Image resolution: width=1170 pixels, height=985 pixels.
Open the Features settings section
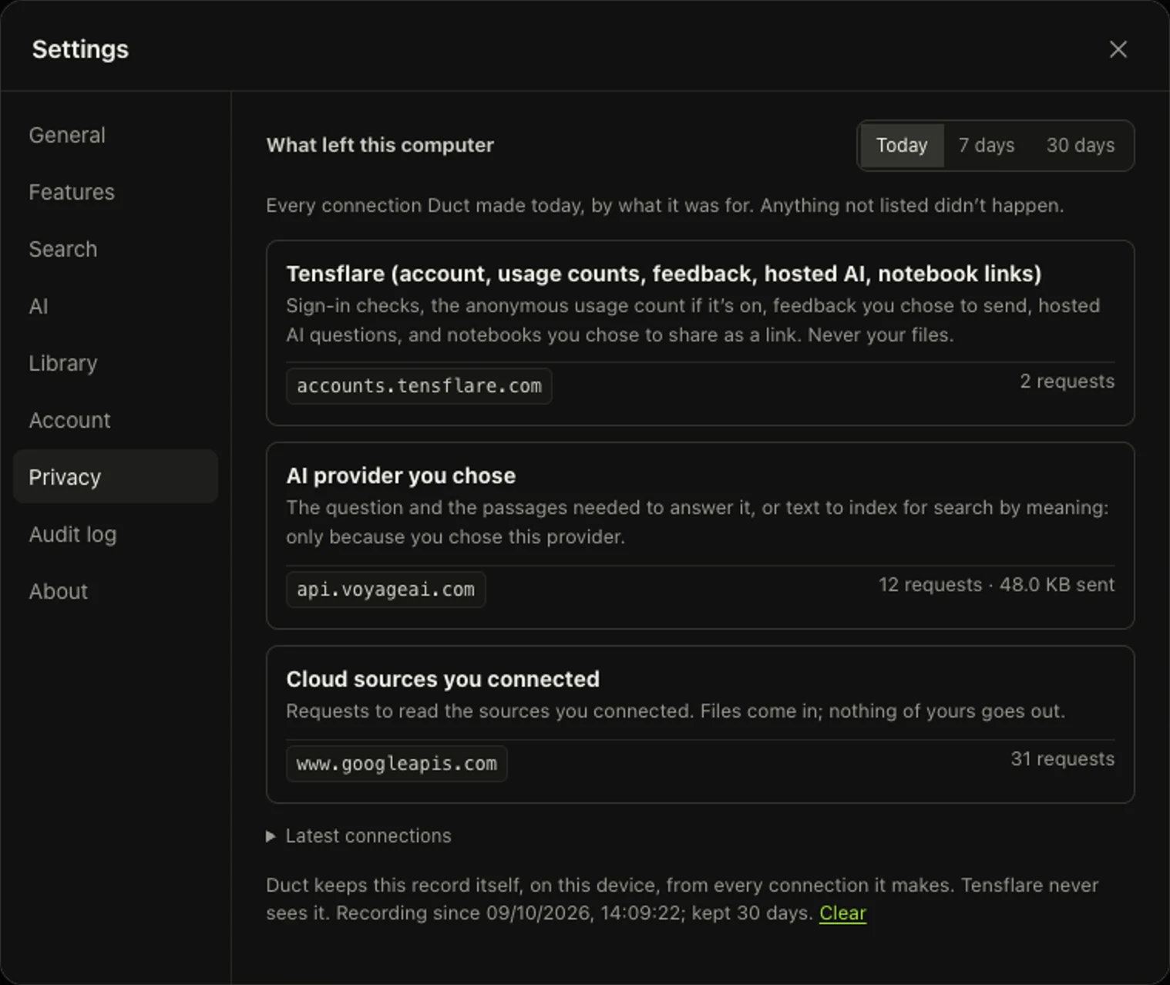[x=116, y=192]
